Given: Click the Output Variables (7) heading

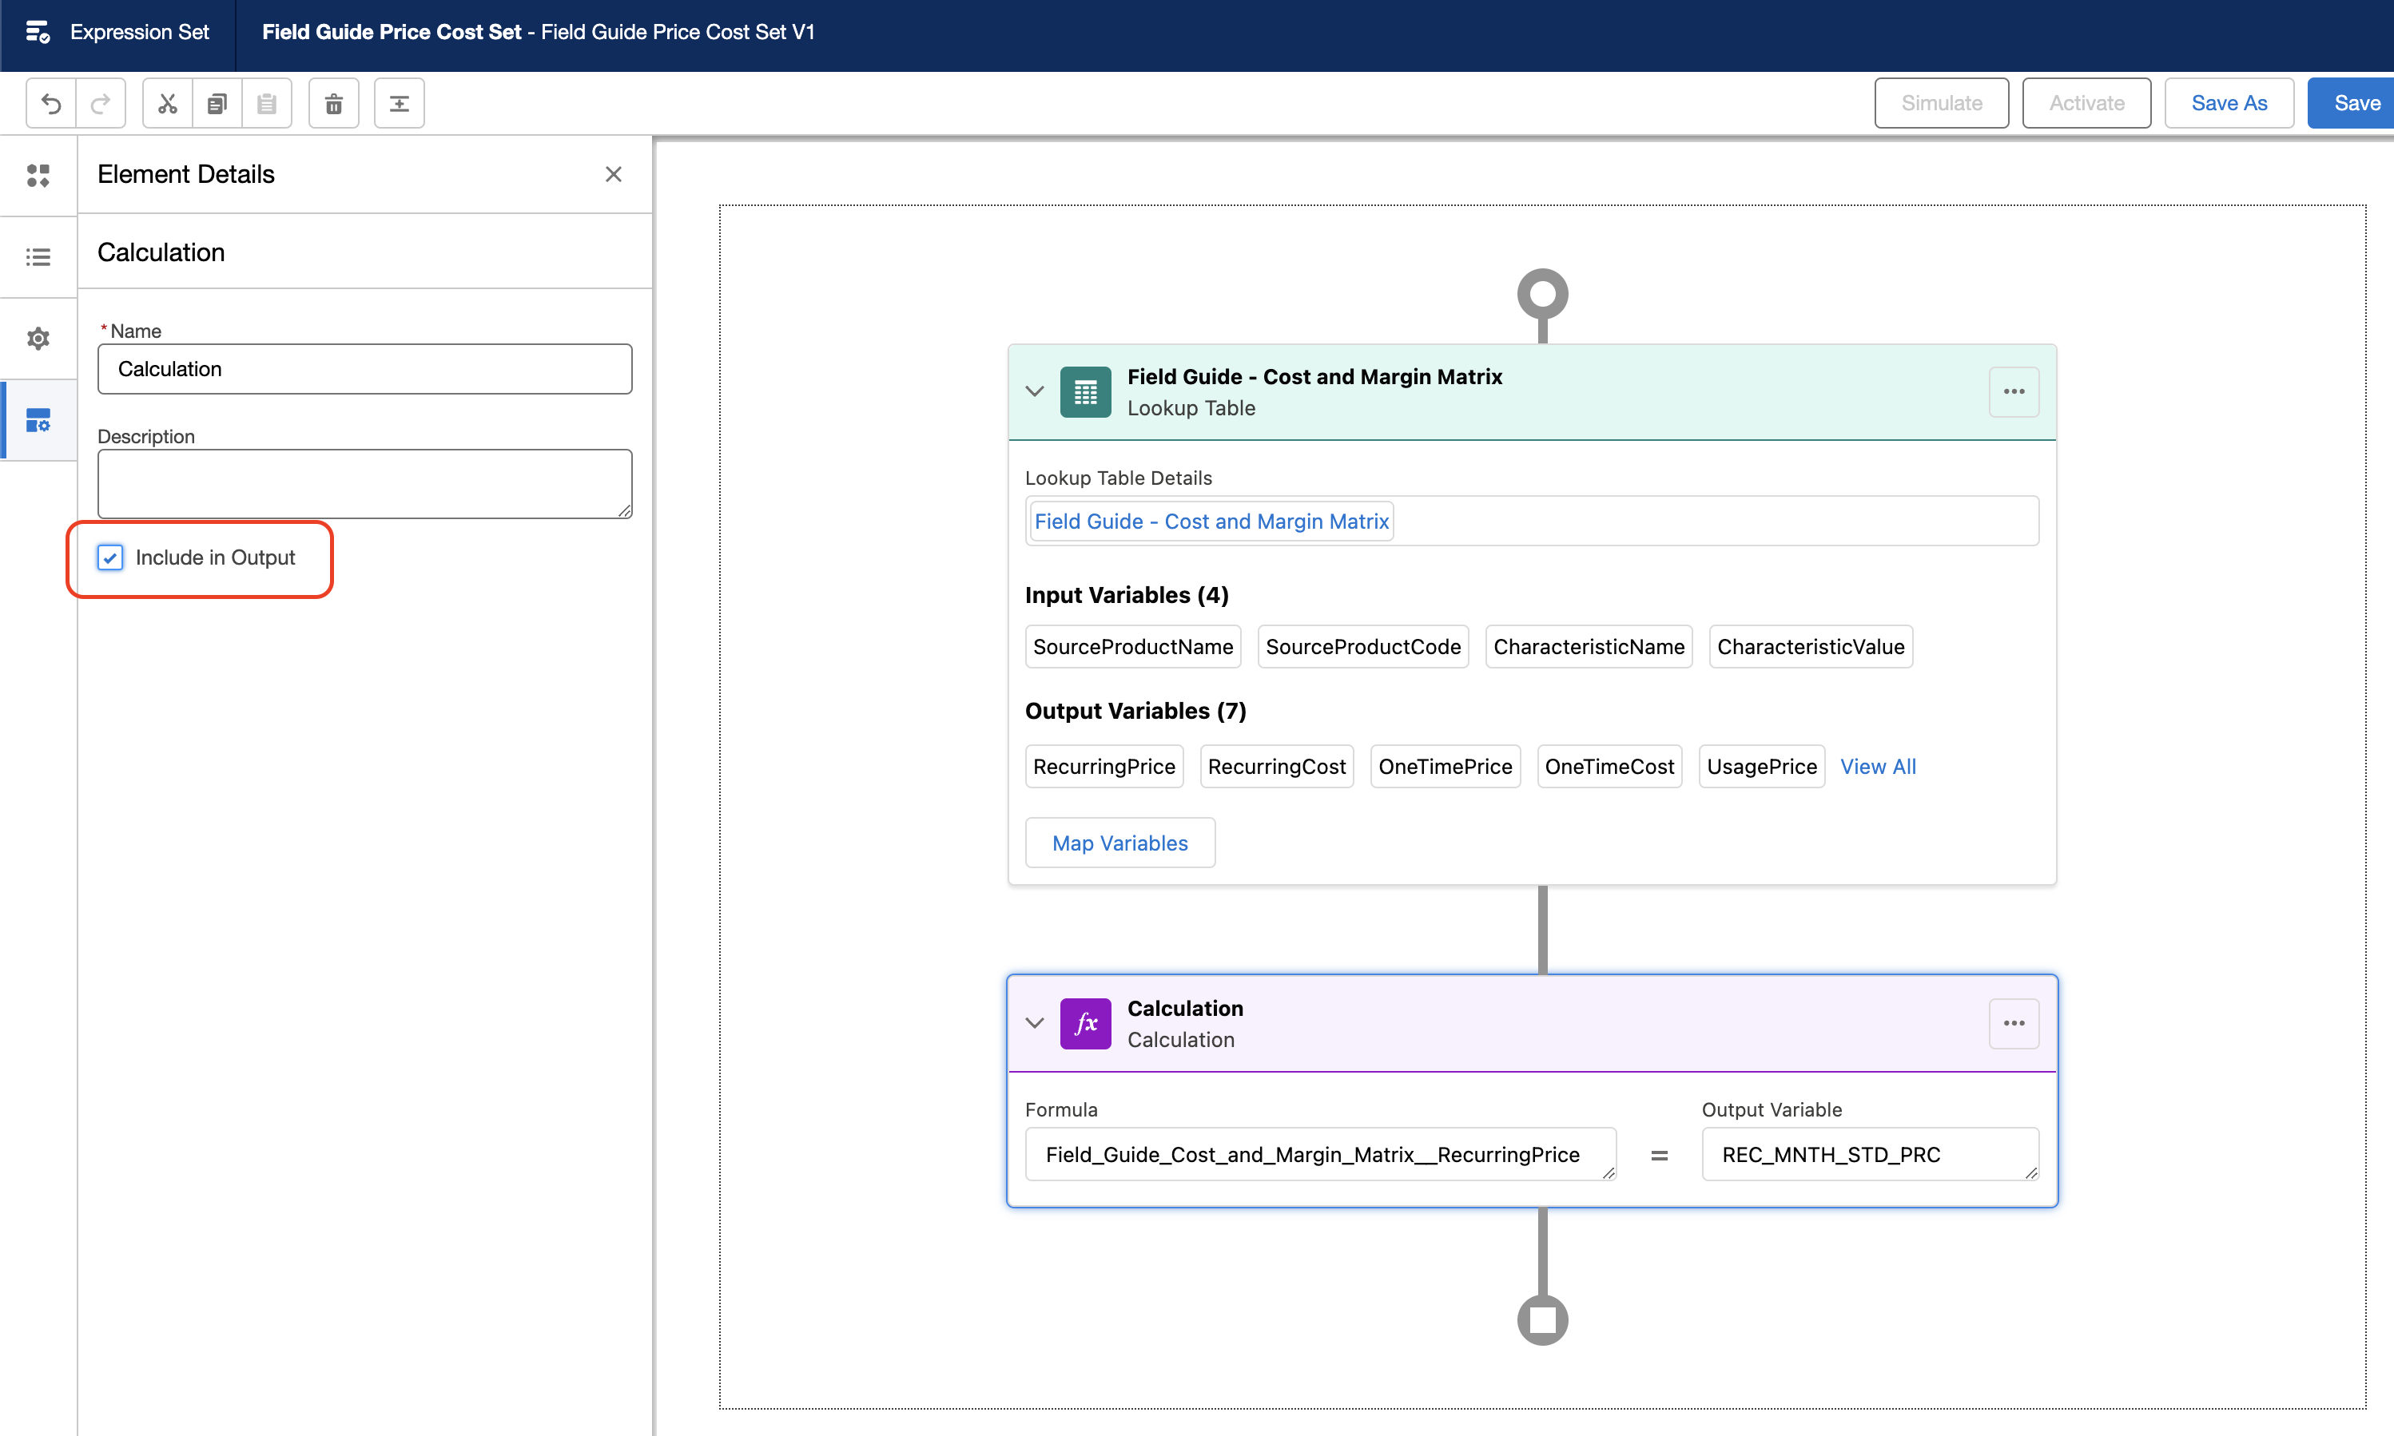Looking at the screenshot, I should pyautogui.click(x=1135, y=712).
